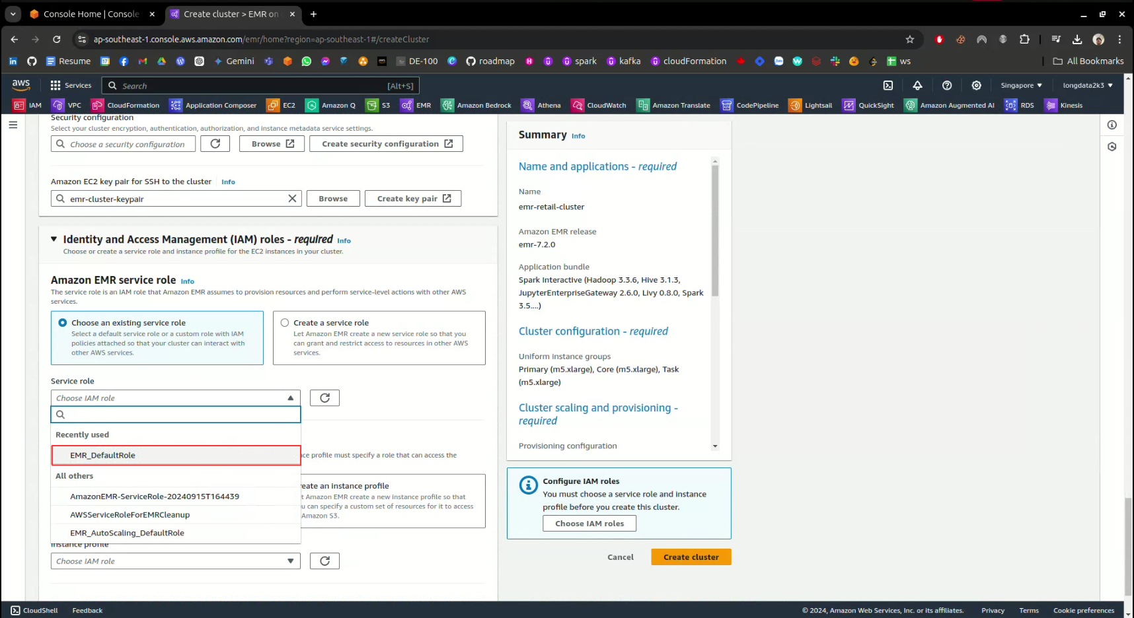Click the S3 service shortcut icon
1134x618 pixels.
[372, 105]
